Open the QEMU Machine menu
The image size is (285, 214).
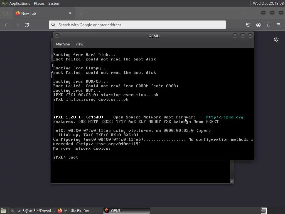(63, 44)
